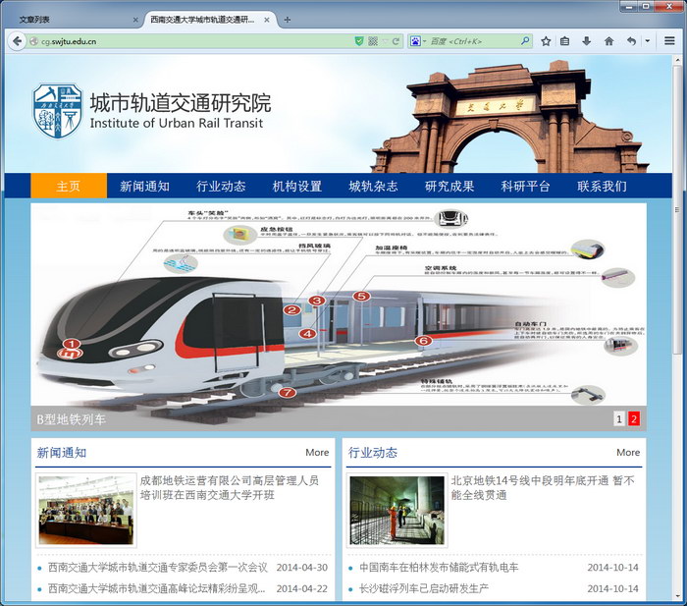Show bookmarks list icon
This screenshot has height=606, width=687.
[565, 41]
